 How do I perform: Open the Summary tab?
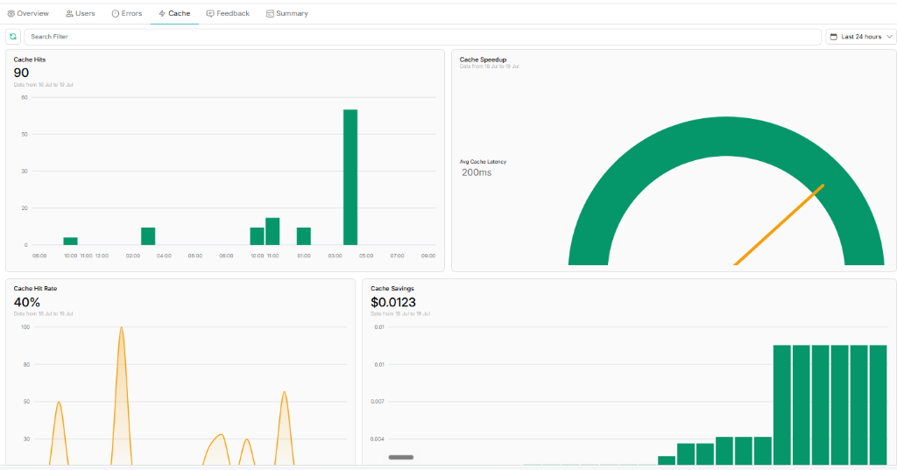click(287, 13)
